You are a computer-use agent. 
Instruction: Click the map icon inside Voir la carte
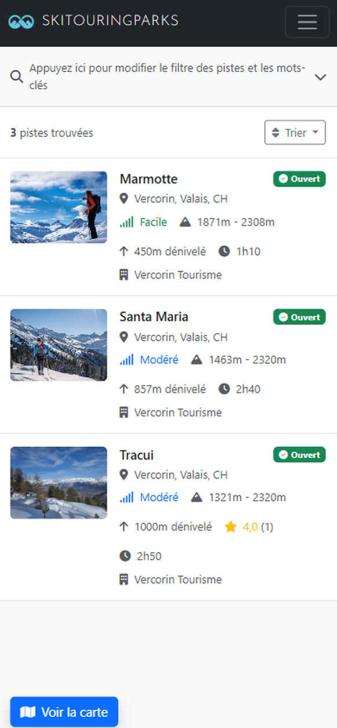28,712
